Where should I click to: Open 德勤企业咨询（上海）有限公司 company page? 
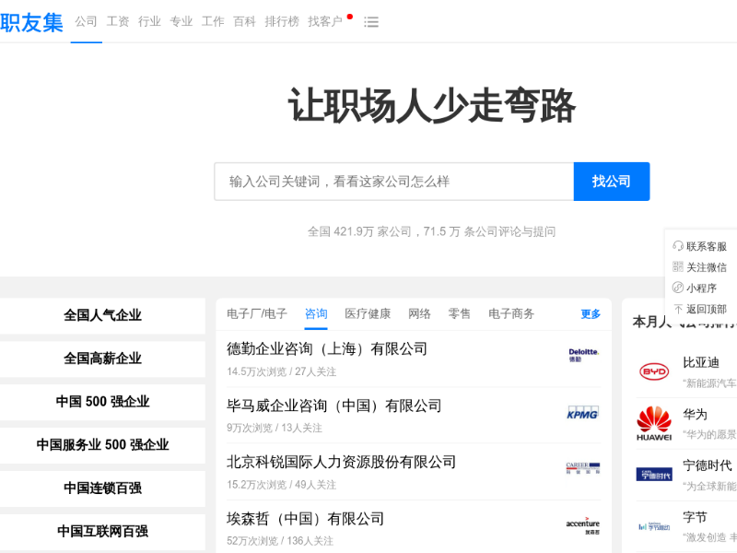pos(327,349)
